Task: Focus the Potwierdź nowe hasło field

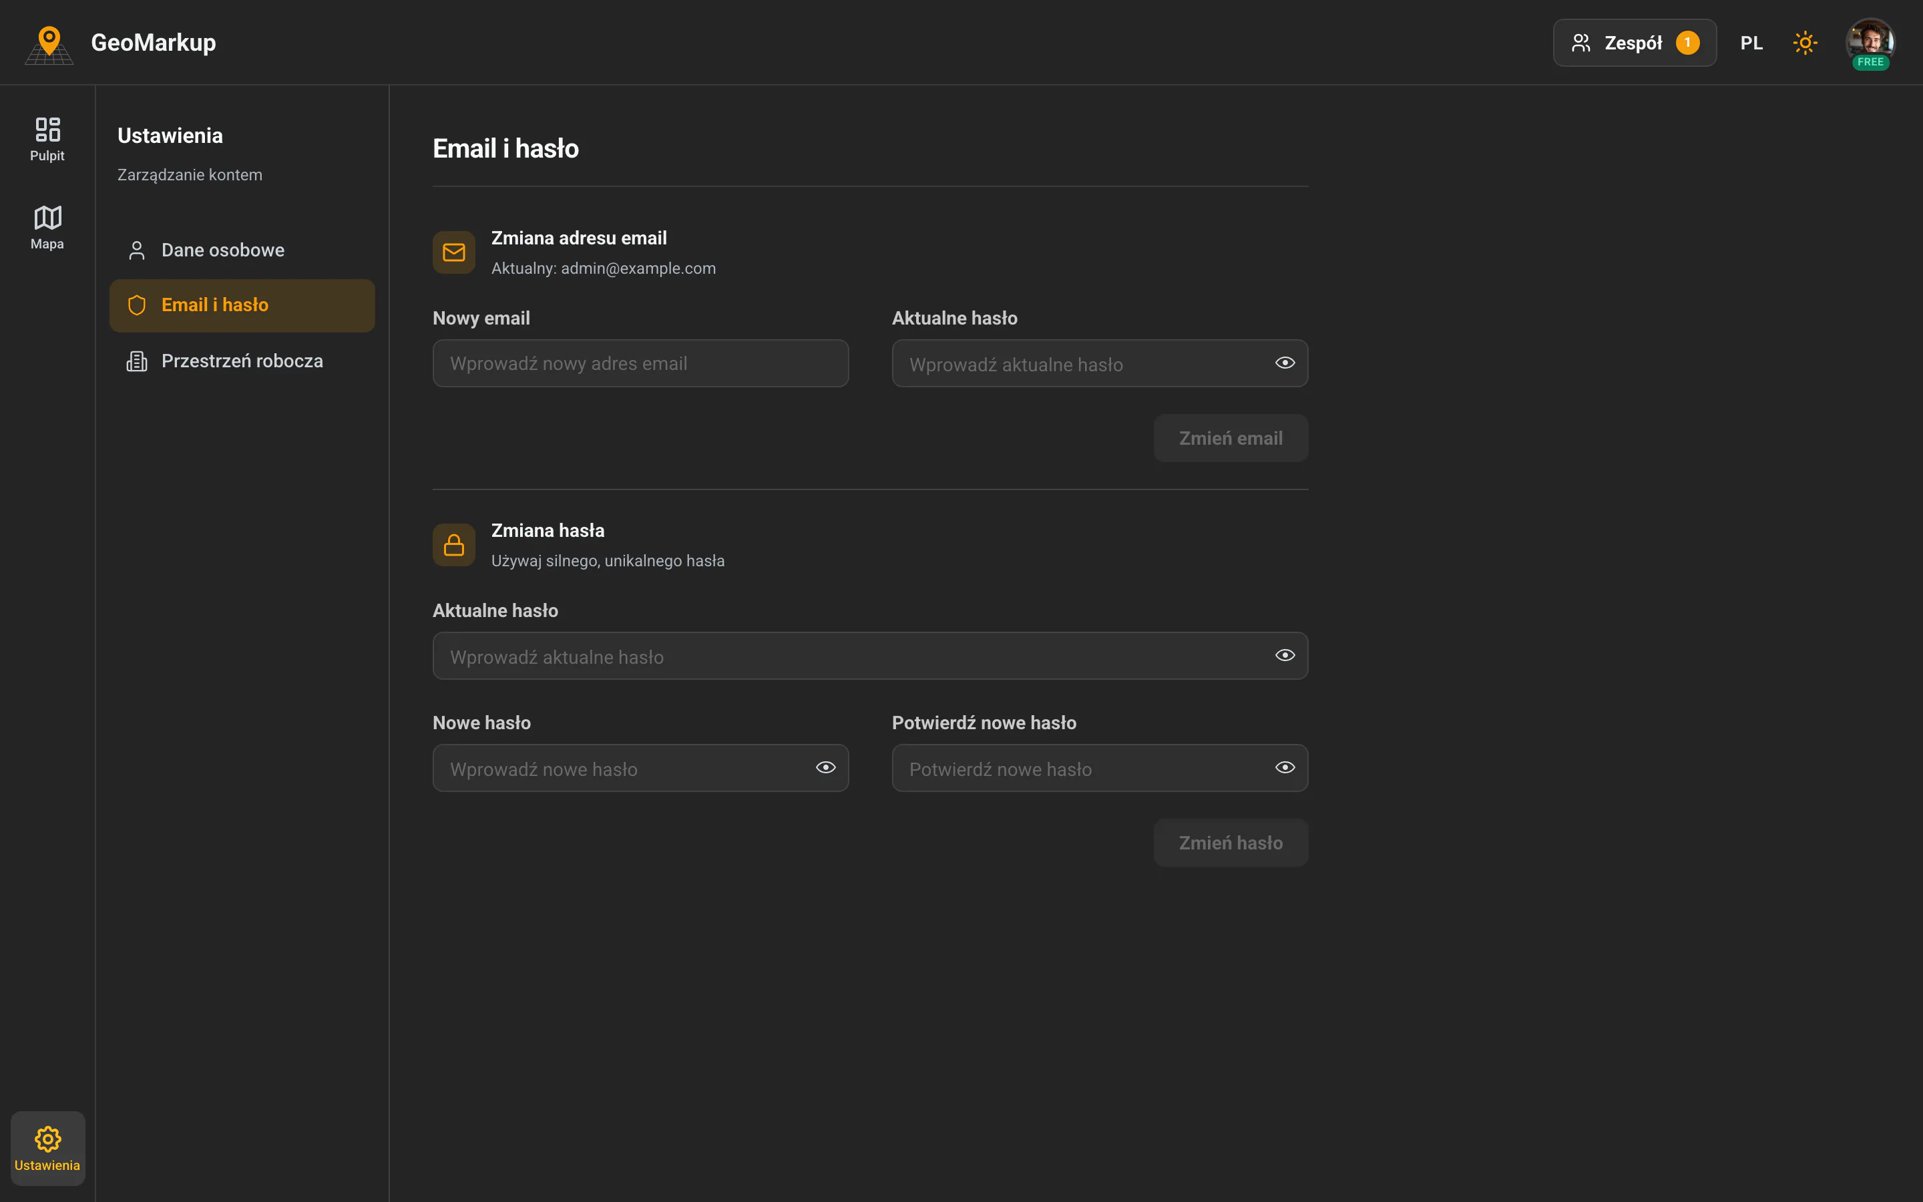Action: point(1100,768)
